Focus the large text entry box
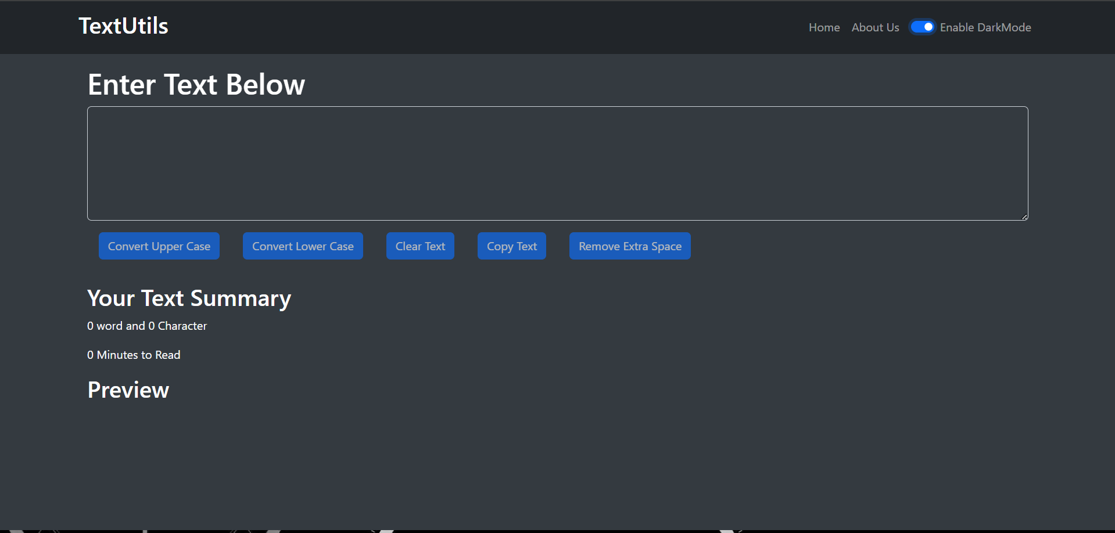Image resolution: width=1115 pixels, height=533 pixels. (557, 163)
